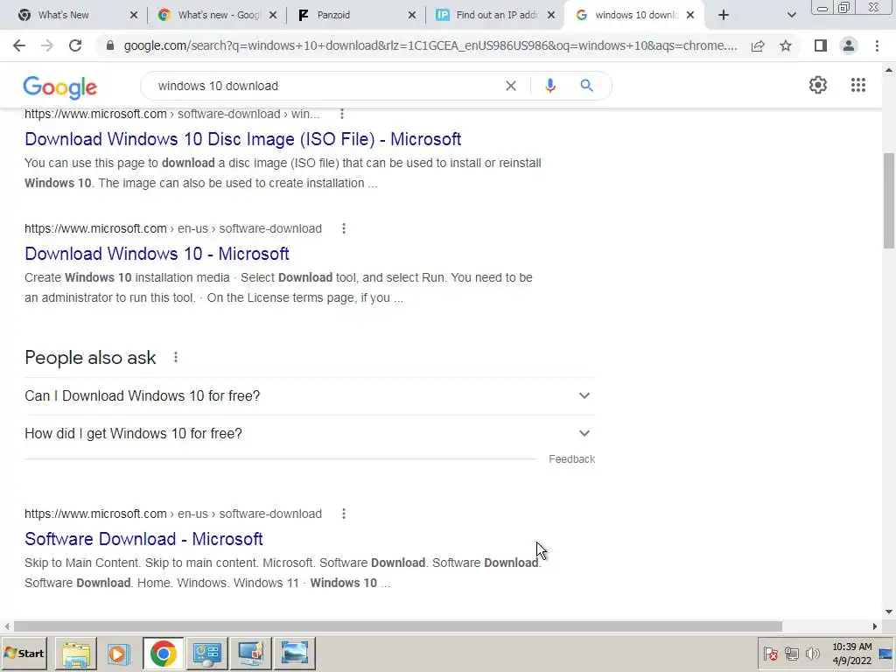Viewport: 896px width, 672px height.
Task: Start voice search with microphone
Action: 549,86
